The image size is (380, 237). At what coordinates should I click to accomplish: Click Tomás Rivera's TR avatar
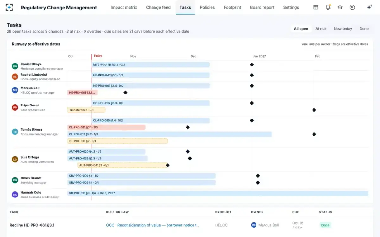(15, 132)
